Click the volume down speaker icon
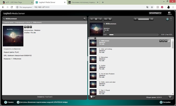 pos(135,19)
